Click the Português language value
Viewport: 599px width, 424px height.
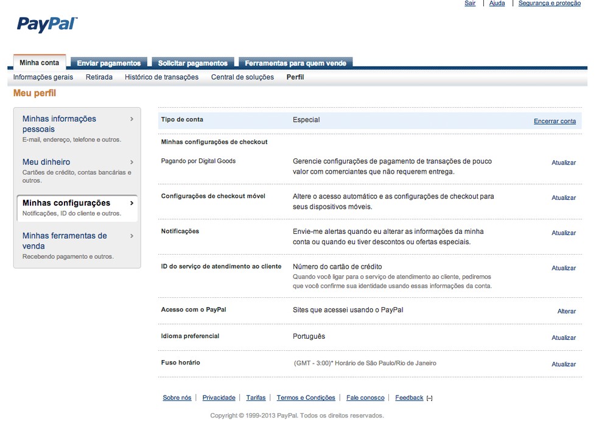(x=309, y=336)
